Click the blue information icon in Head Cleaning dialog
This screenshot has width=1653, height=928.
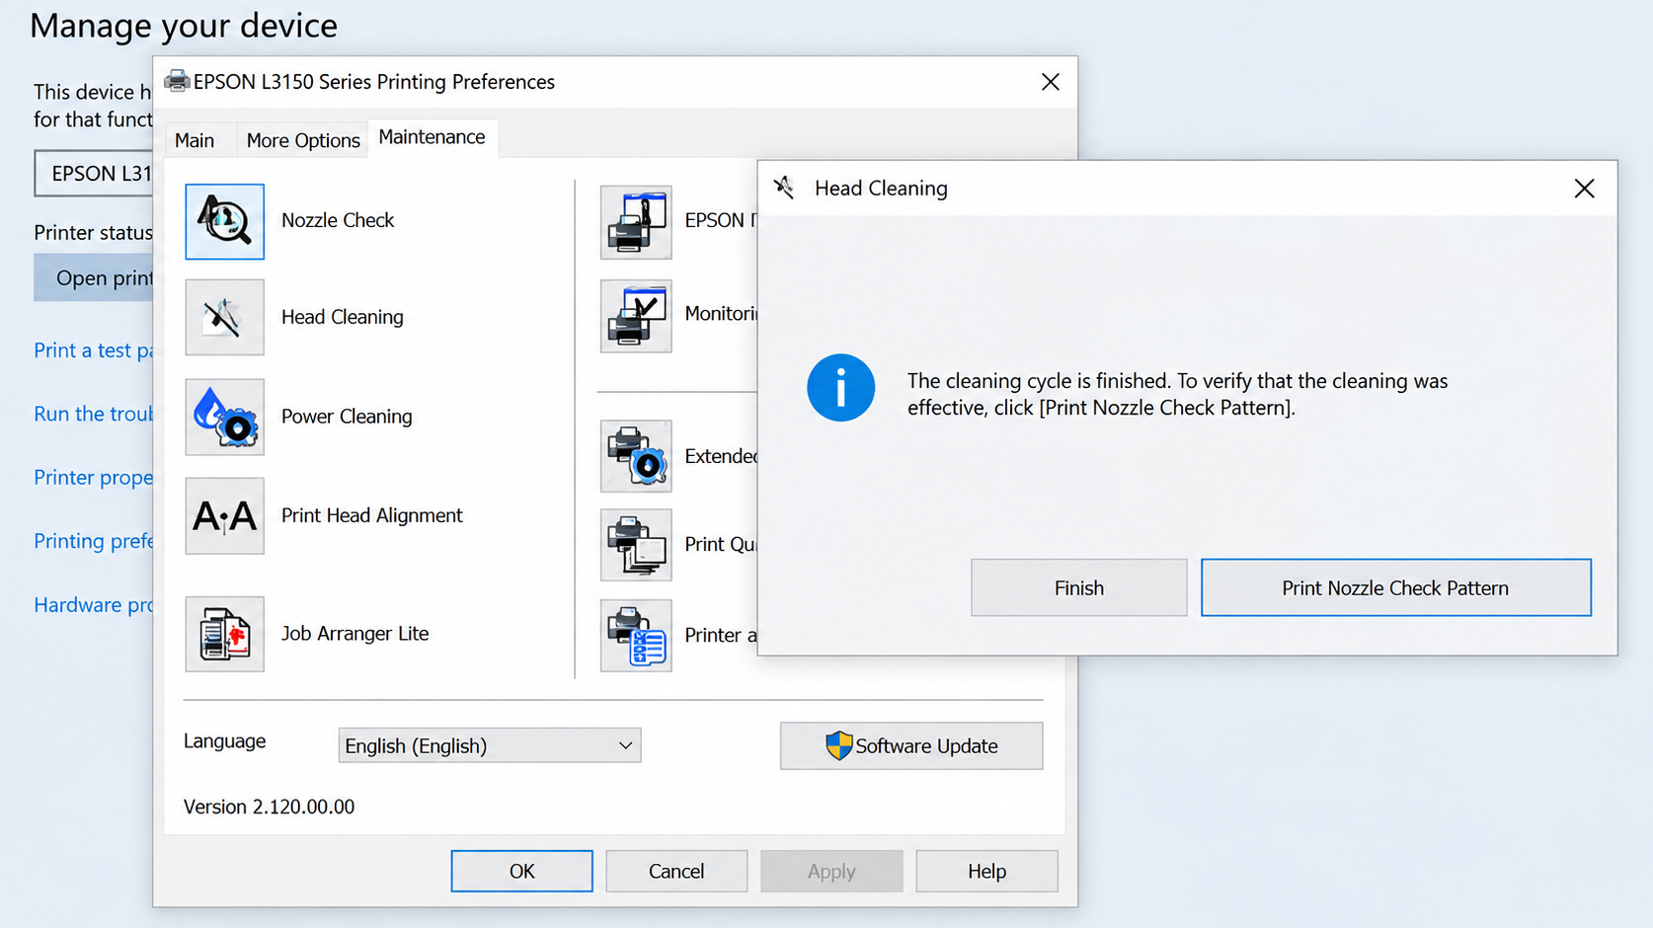pyautogui.click(x=840, y=387)
